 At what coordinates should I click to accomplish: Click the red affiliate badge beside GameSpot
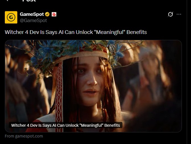54,14
